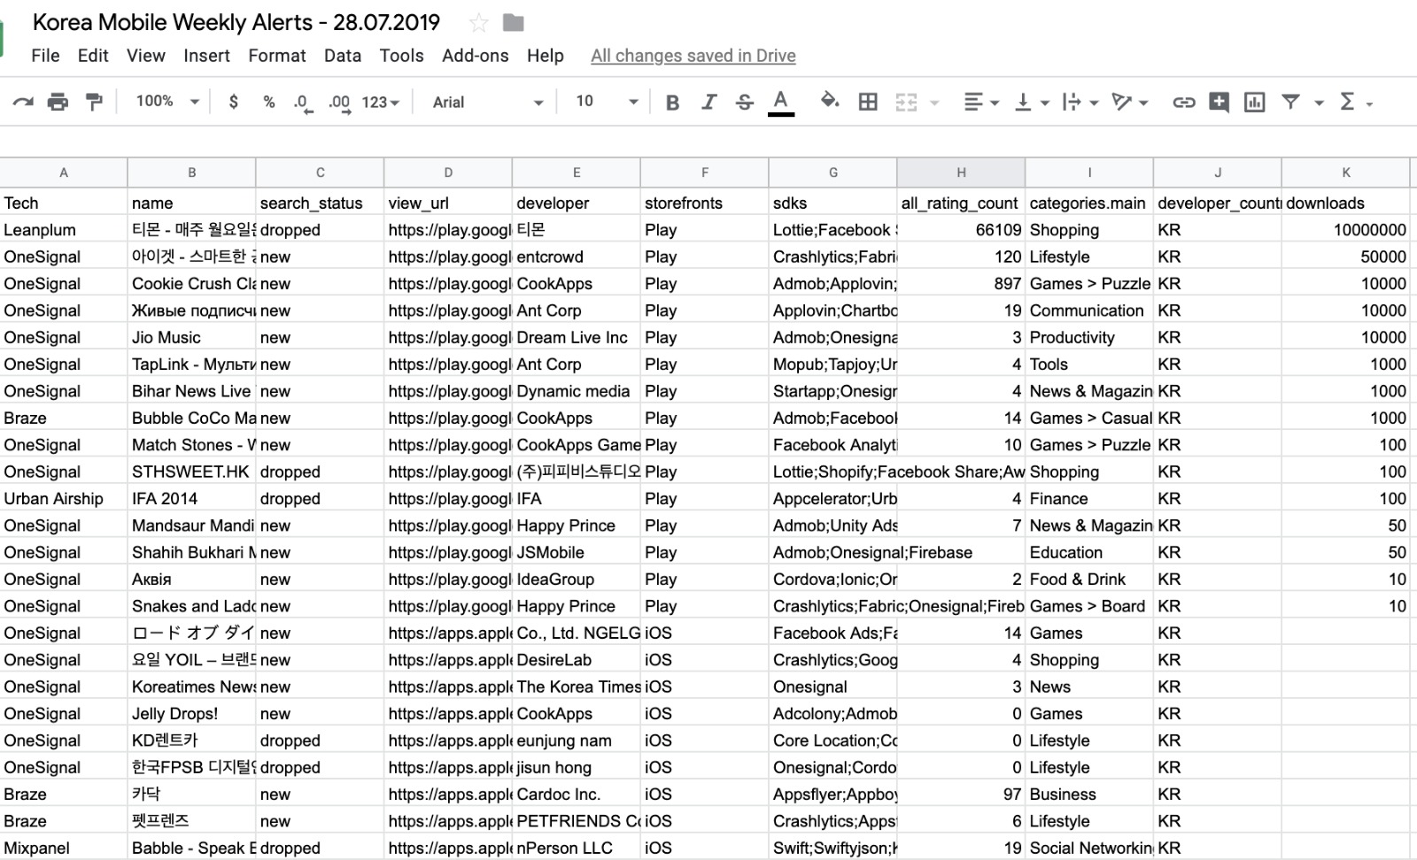Open the font size 10 dropdown

click(607, 102)
